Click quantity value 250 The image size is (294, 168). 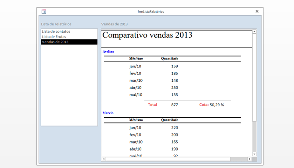(x=175, y=87)
